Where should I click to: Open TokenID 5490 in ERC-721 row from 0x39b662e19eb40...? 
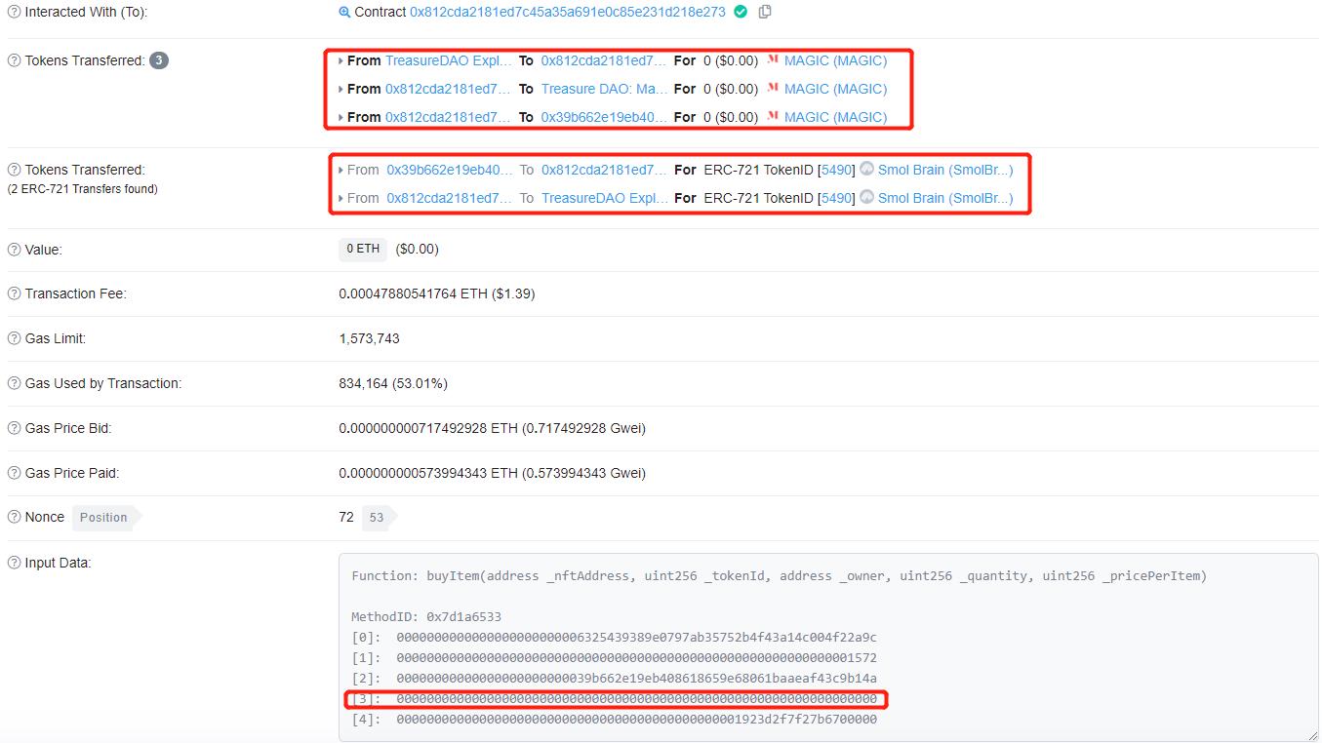tap(836, 170)
